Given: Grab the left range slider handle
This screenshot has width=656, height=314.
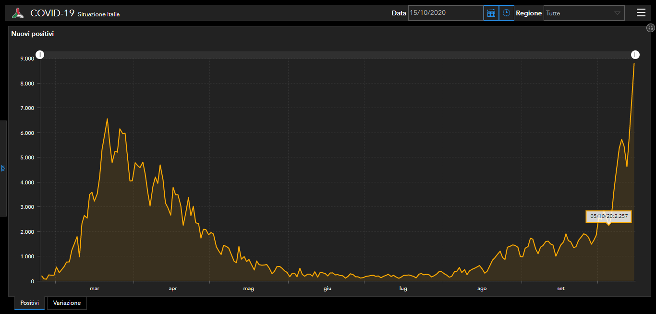Looking at the screenshot, I should pyautogui.click(x=40, y=55).
